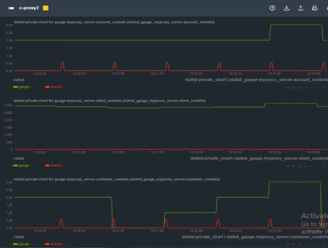This screenshot has height=248, width=328.
Task: Click the print dashboard icon
Action: pos(314,8)
